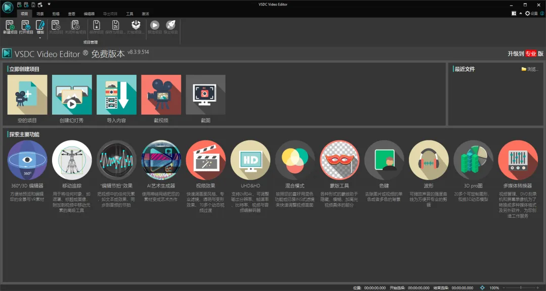This screenshot has width=546, height=291.
Task: Switch to the 场景 ribbon tab
Action: 40,14
